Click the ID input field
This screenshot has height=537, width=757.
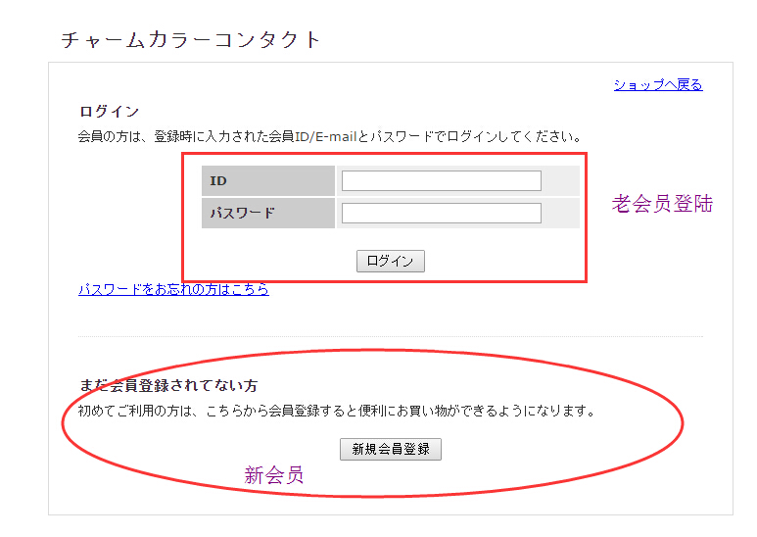[x=441, y=181]
